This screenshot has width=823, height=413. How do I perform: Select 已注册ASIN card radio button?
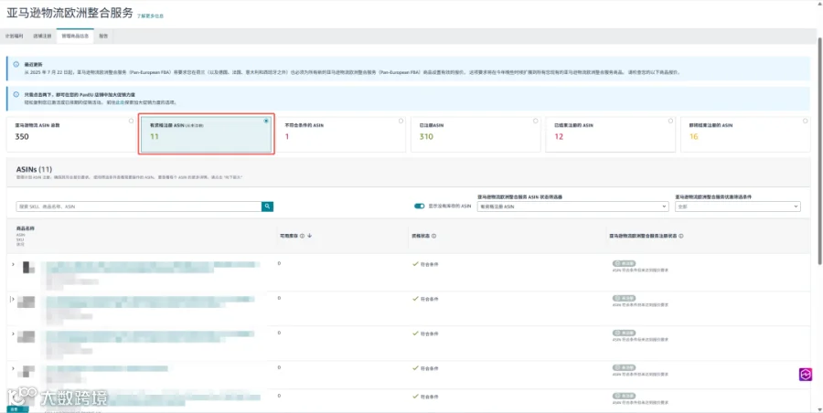(536, 121)
